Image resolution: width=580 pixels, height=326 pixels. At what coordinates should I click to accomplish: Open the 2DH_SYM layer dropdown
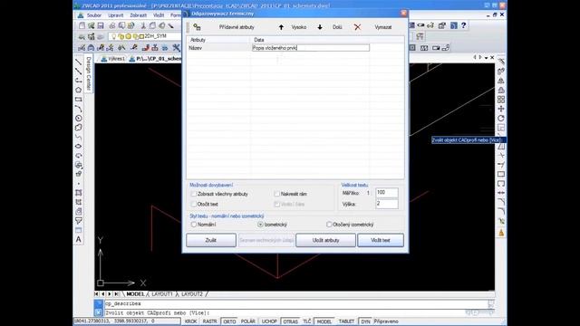click(145, 36)
